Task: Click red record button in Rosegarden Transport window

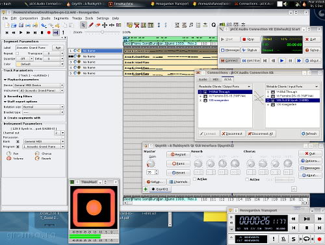Action: coord(319,239)
